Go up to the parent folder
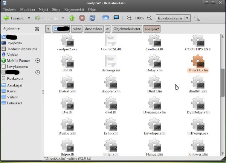226x163 pixels. 72,18
